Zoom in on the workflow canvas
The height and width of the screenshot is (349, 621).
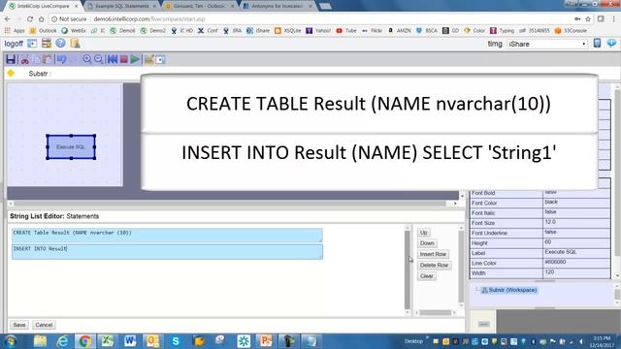[x=86, y=59]
